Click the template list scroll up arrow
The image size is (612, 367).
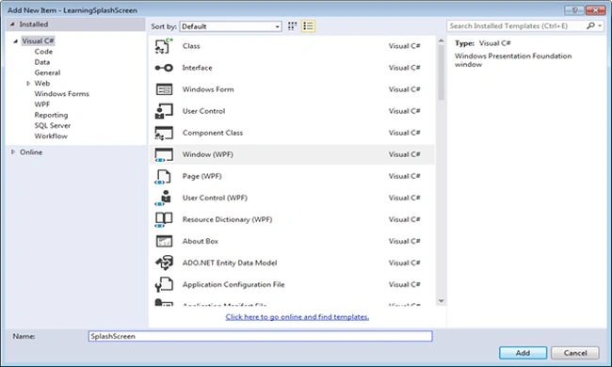(441, 40)
